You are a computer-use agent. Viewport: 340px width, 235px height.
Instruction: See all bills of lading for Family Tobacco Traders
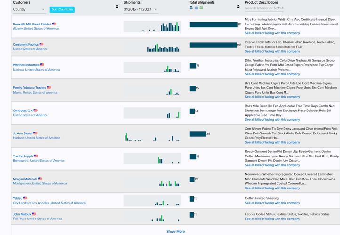(272, 97)
